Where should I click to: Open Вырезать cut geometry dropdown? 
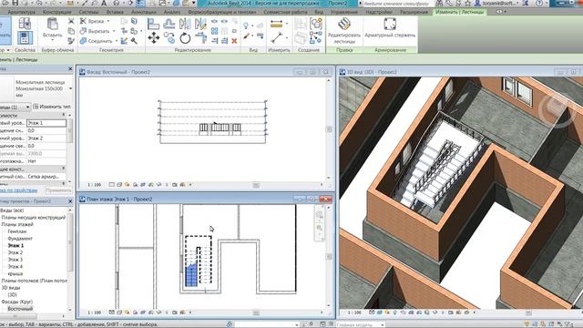(114, 31)
